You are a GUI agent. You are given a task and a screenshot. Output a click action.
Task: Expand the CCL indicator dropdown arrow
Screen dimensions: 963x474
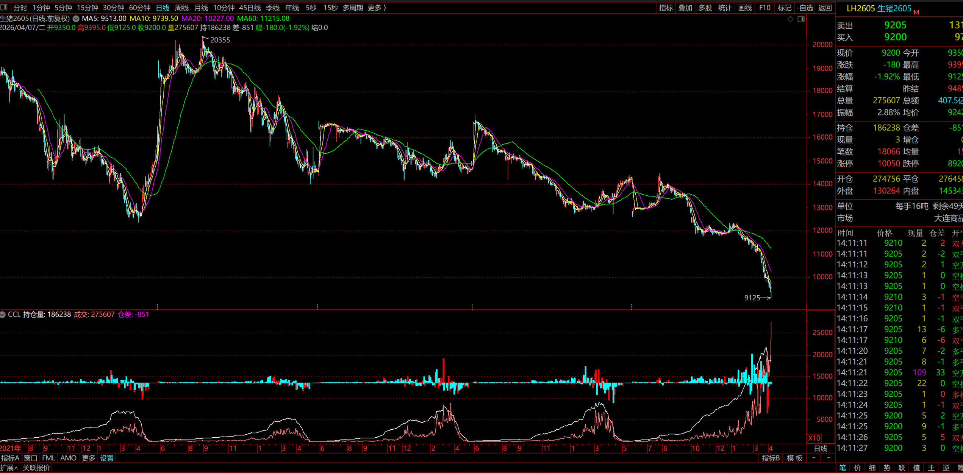tap(3, 315)
